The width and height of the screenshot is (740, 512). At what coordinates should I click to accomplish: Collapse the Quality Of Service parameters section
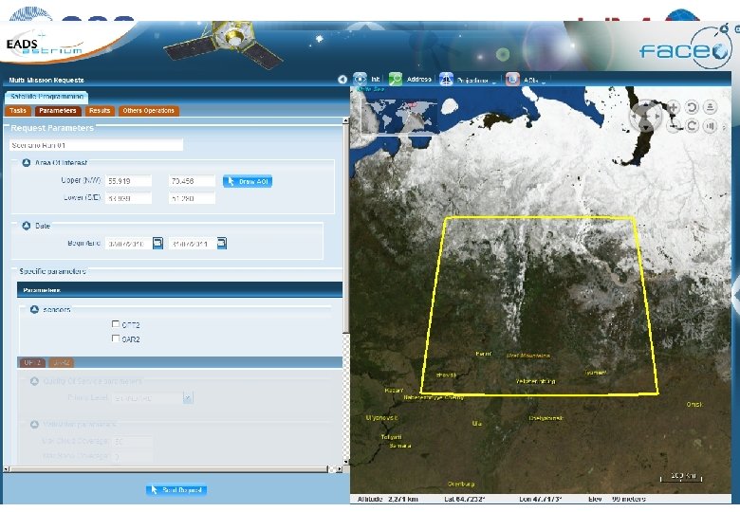tap(34, 381)
